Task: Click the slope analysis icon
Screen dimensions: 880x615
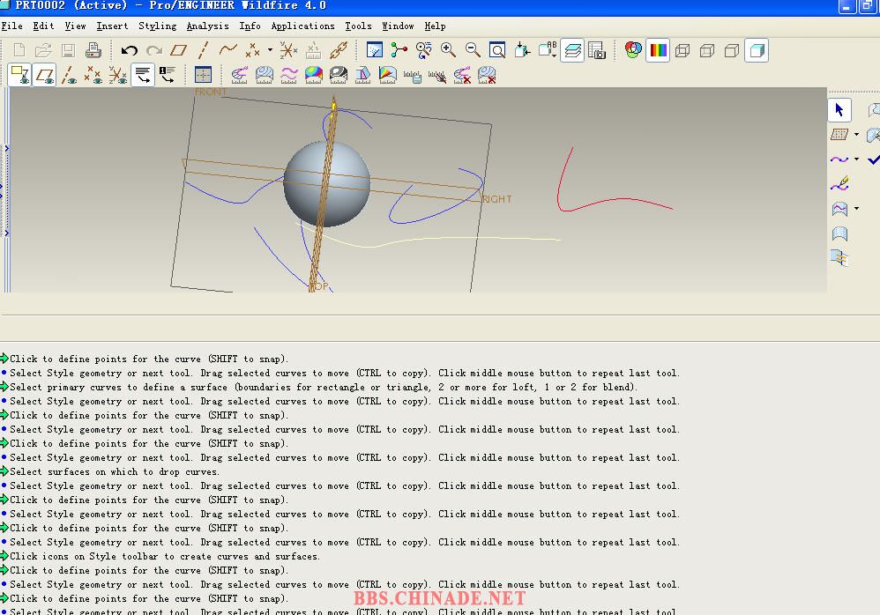Action: [x=388, y=75]
